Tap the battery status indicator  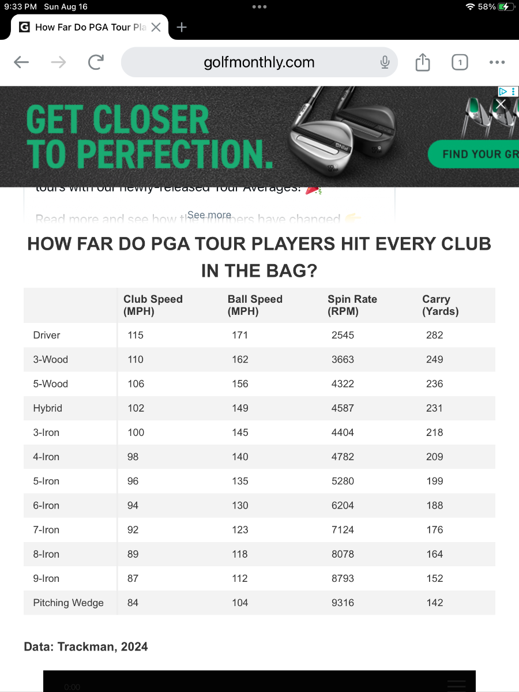click(505, 7)
